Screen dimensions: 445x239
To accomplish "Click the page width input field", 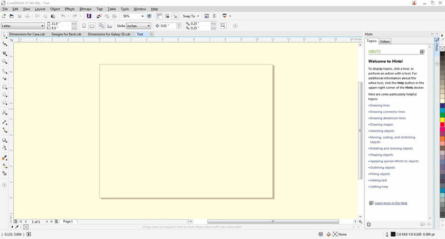I will [x=61, y=23].
